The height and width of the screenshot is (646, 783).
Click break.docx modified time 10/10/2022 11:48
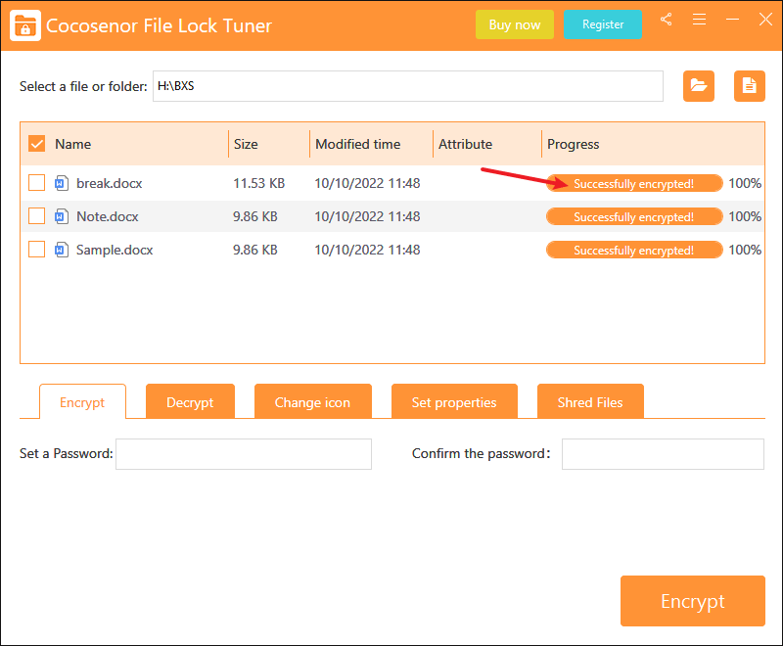368,183
